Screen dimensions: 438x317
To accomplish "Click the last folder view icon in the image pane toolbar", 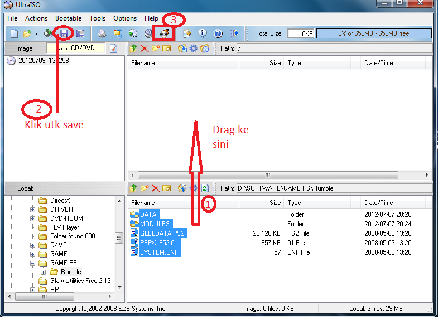I will pyautogui.click(x=205, y=48).
